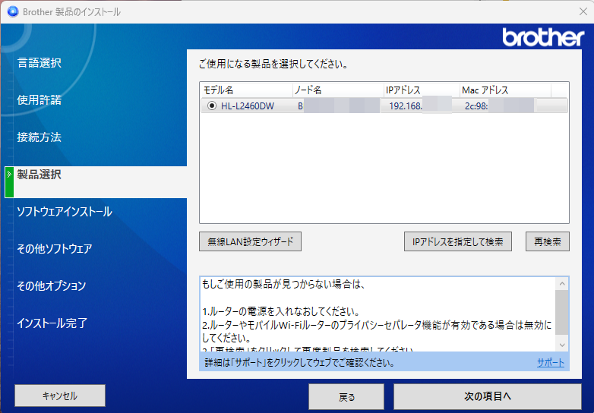Click the HL-L2460DW model name text
Image resolution: width=594 pixels, height=413 pixels.
(248, 106)
